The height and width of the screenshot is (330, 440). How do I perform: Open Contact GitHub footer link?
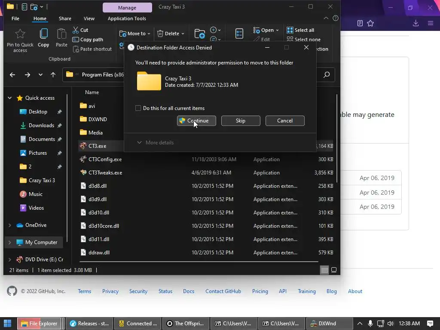coord(223,291)
